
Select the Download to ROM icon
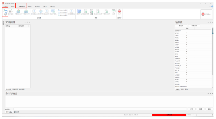(26, 12)
